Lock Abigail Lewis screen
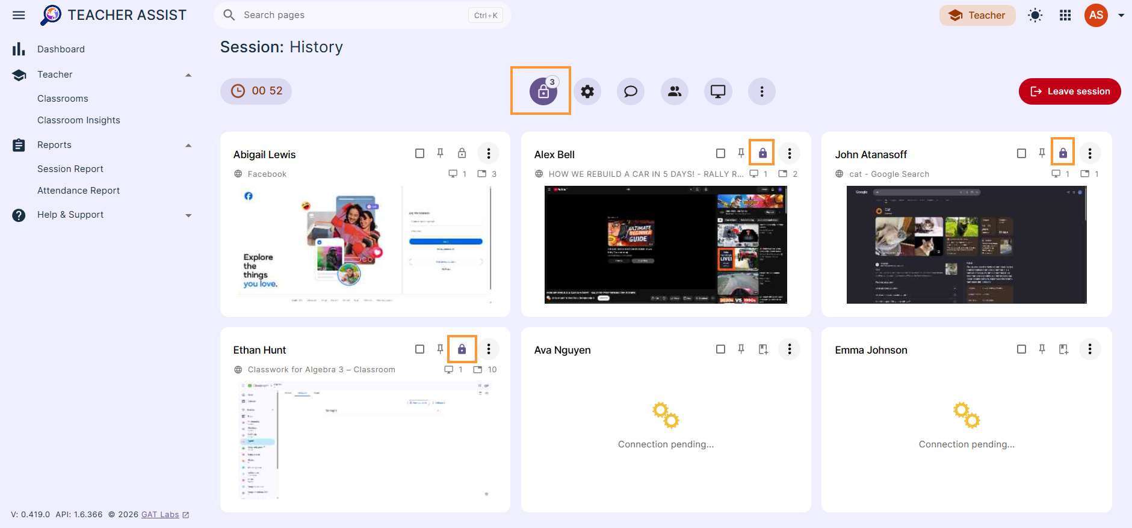 (462, 153)
